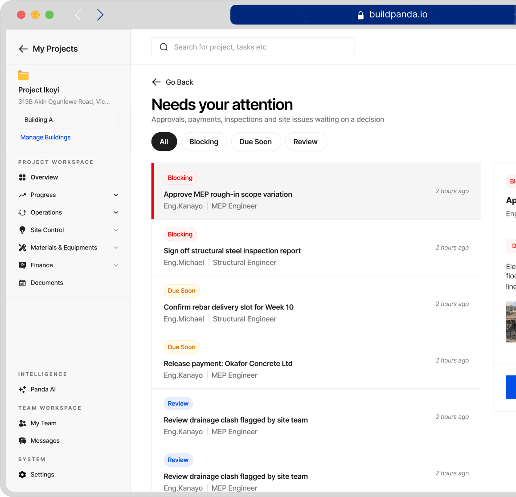Select the Due Soon filter tab
Image resolution: width=516 pixels, height=497 pixels.
click(256, 142)
